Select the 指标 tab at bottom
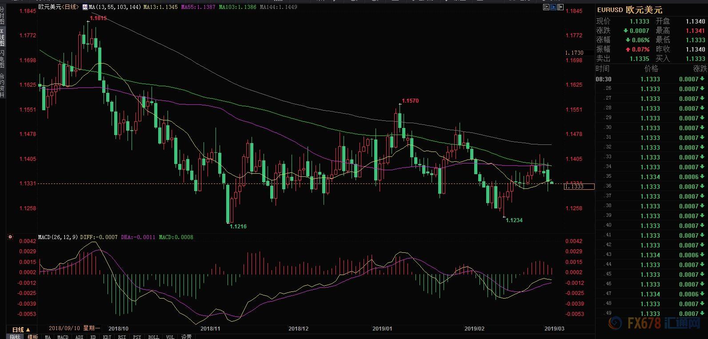 click(x=15, y=337)
